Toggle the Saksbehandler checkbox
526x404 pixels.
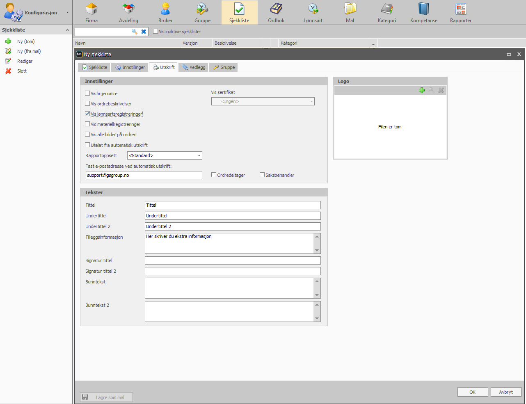(x=262, y=175)
